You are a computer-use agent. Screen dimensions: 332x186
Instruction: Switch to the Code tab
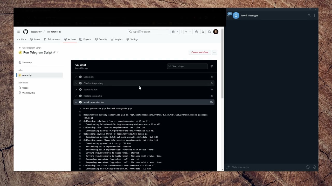pos(22,39)
